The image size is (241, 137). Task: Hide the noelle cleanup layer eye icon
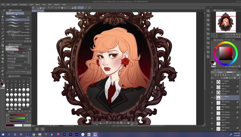click(212, 113)
